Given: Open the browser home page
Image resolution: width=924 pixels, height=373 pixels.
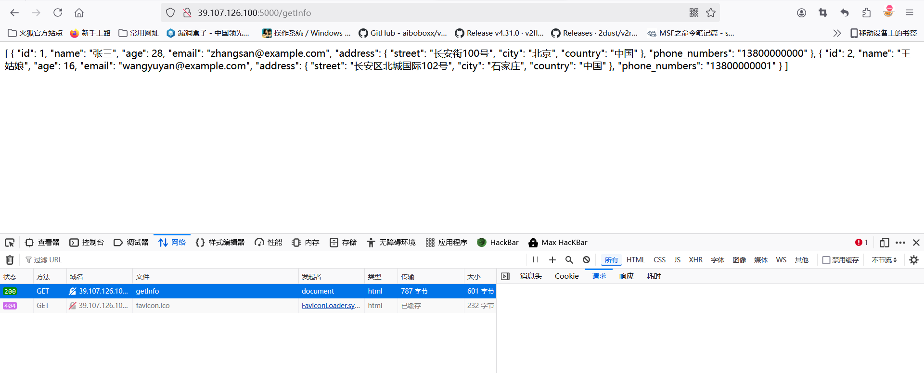Looking at the screenshot, I should pyautogui.click(x=79, y=13).
